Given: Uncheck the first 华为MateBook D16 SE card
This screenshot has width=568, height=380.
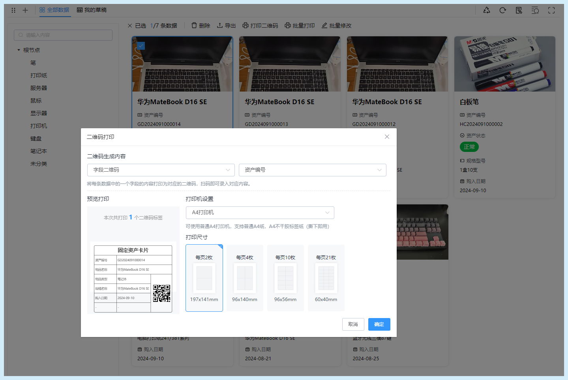Looking at the screenshot, I should pos(141,46).
